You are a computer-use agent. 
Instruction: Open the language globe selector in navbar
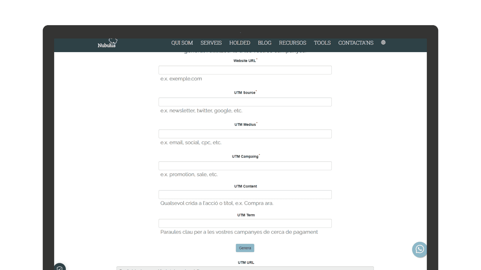point(383,42)
